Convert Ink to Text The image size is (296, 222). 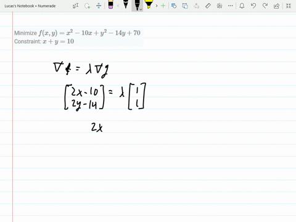[x=197, y=6]
